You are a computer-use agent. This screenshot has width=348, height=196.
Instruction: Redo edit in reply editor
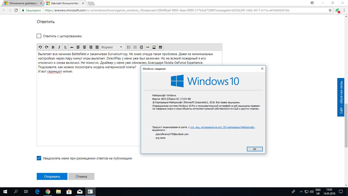tap(46, 47)
